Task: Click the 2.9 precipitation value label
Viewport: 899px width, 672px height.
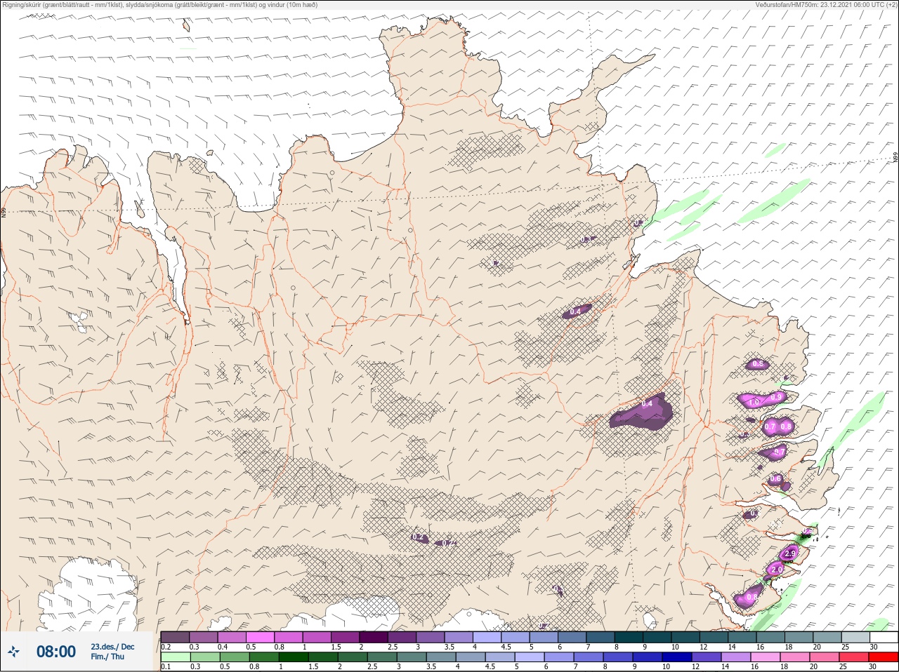Action: tap(790, 554)
